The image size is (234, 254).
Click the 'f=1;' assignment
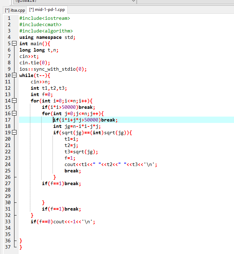[70, 158]
